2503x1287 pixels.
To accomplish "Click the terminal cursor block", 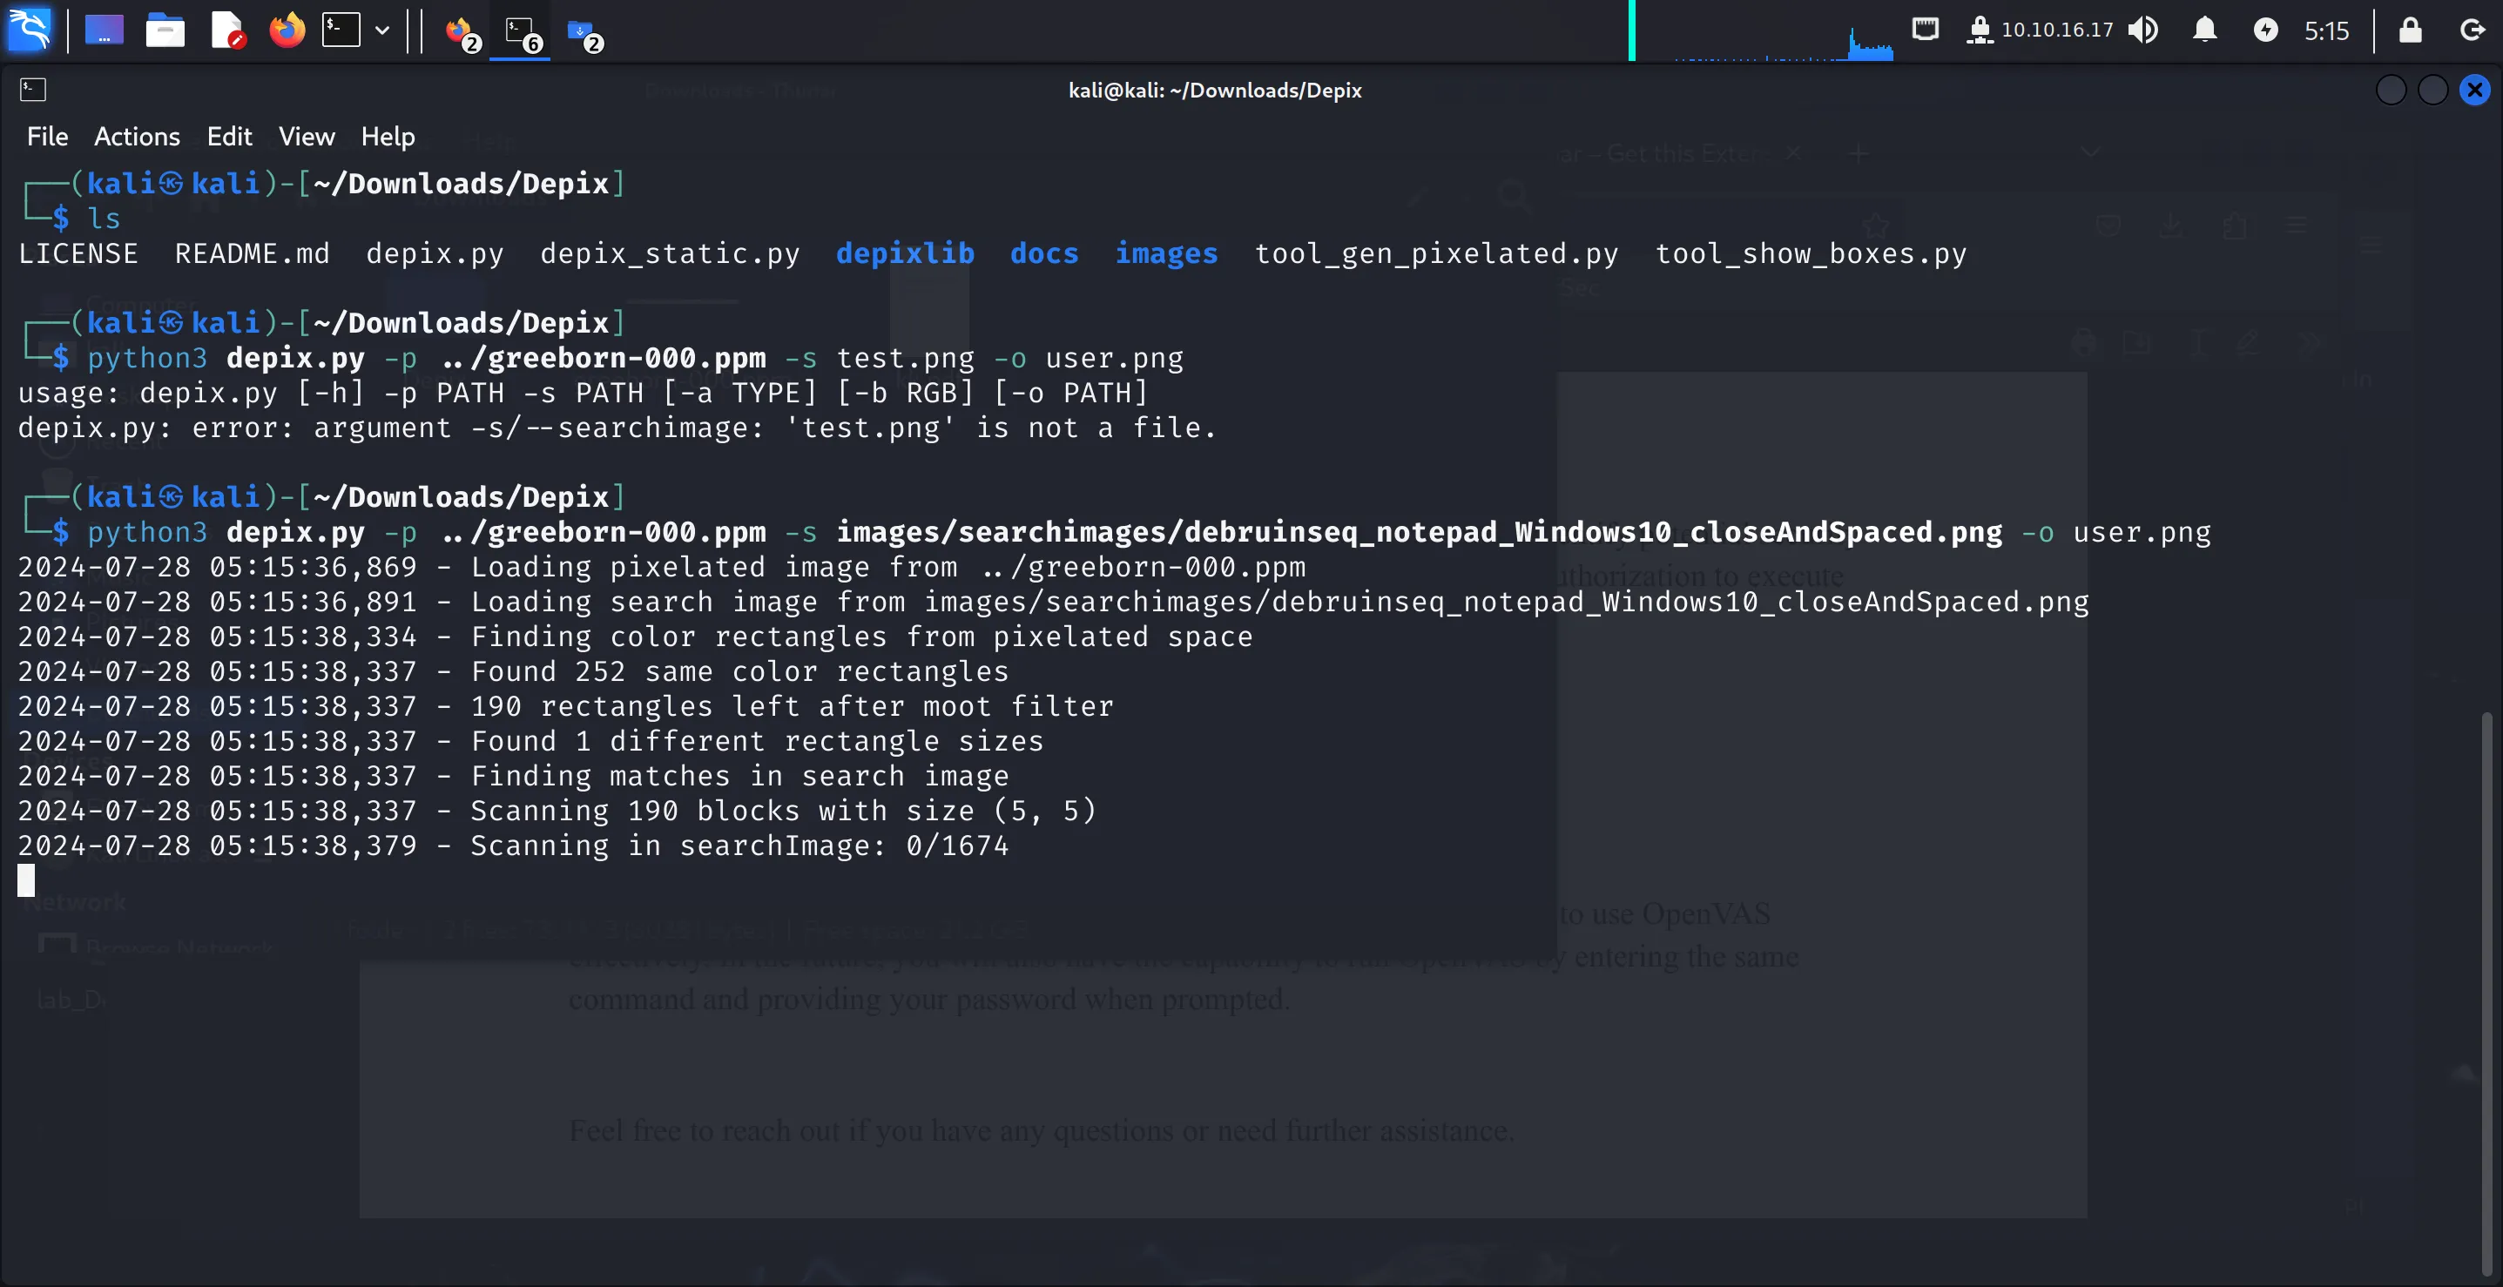I will (26, 880).
